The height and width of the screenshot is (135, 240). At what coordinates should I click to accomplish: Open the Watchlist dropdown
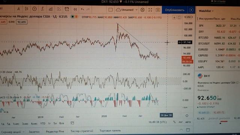coord(206,11)
